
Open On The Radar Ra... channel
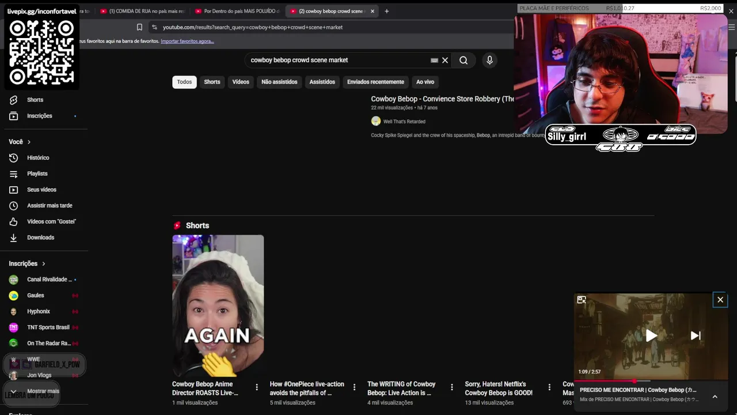point(49,343)
